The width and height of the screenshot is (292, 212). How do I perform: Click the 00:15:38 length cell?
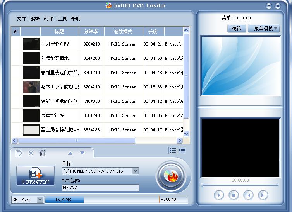click(153, 87)
